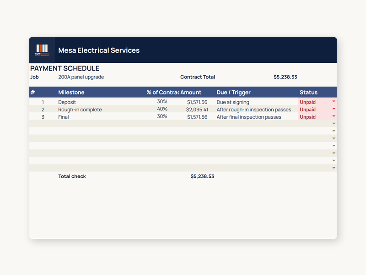Select the Total check amount cell
Screen dimensions: 366x275
202,176
